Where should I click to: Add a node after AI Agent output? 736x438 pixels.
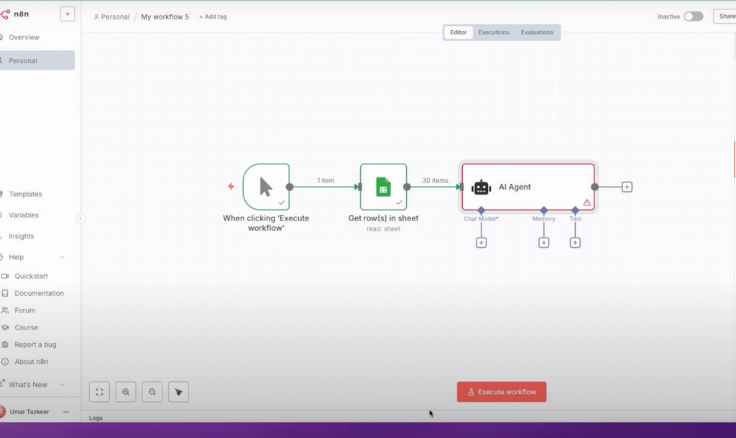pyautogui.click(x=627, y=187)
